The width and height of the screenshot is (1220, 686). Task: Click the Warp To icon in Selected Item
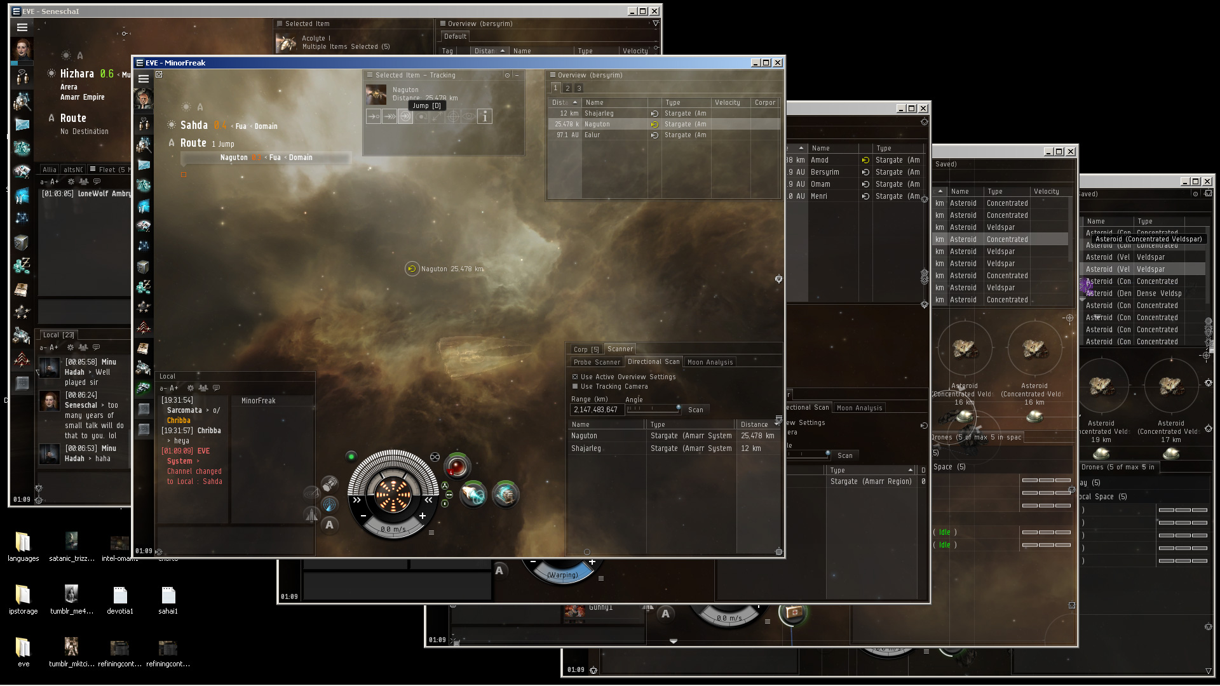coord(390,117)
